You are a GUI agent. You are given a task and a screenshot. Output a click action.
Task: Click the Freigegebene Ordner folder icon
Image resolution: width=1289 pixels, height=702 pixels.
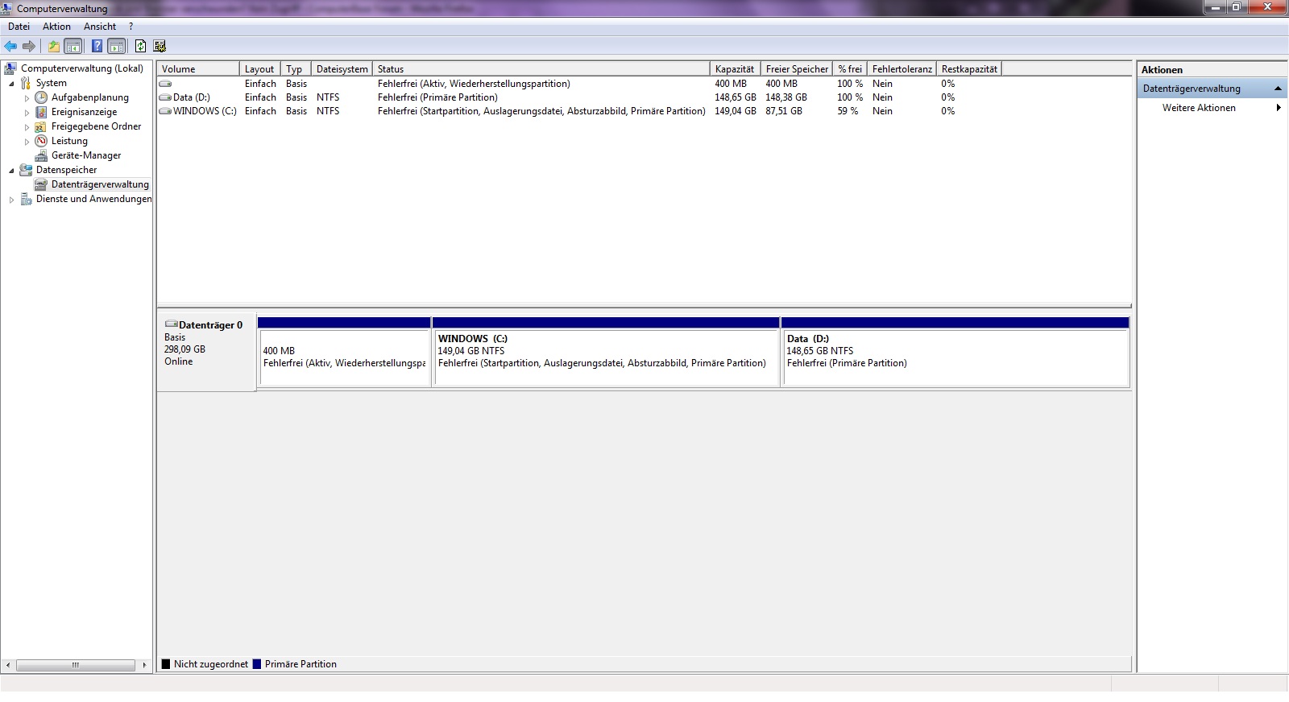pyautogui.click(x=41, y=126)
